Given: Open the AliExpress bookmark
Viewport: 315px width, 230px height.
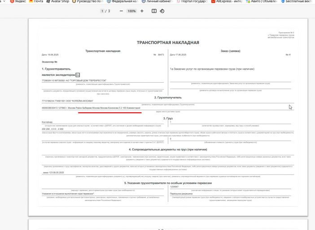Looking at the screenshot, I should [227, 1].
